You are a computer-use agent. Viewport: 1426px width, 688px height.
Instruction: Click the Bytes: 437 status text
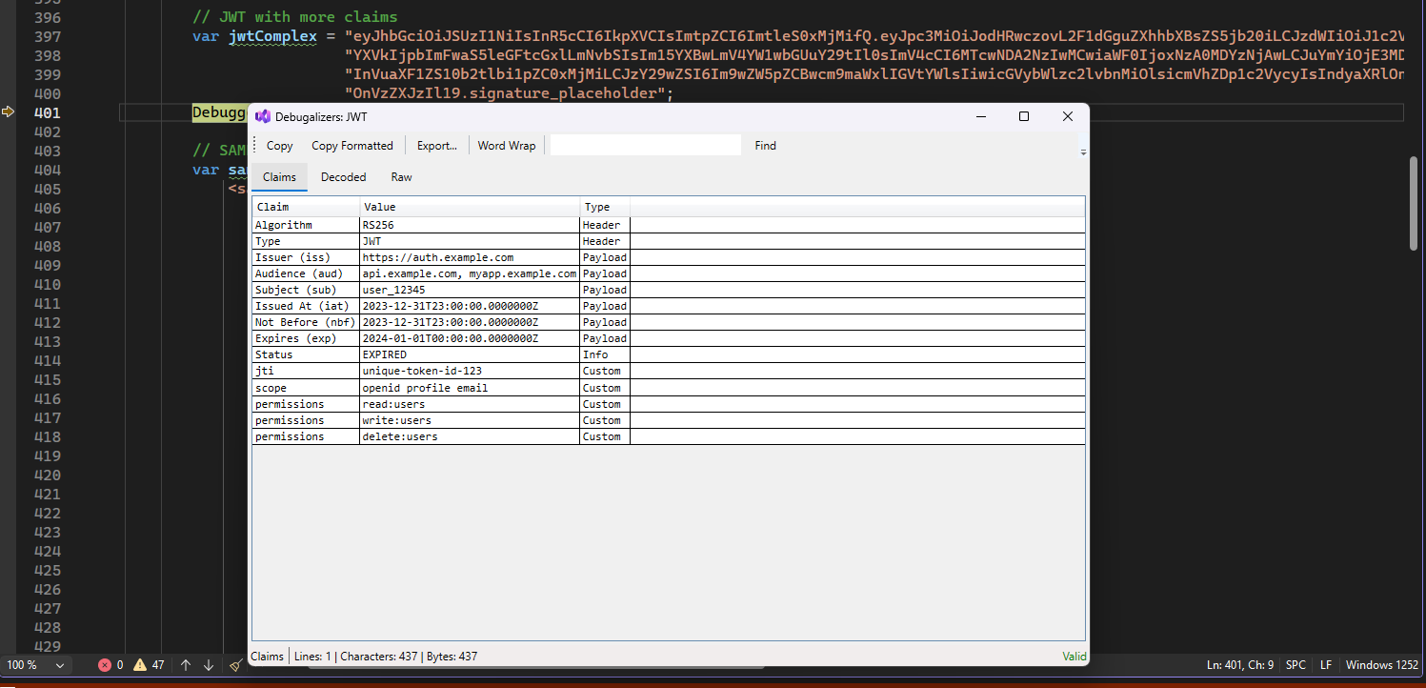449,657
